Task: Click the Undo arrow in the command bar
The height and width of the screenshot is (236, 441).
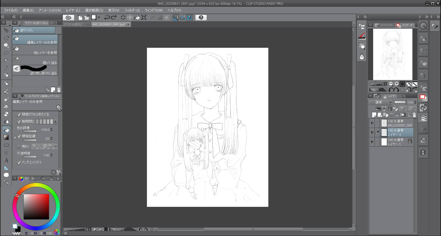Action: pos(107,18)
